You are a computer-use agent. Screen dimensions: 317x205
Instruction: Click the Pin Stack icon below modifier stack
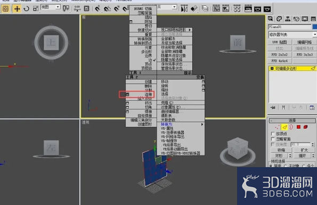[x=273, y=107]
